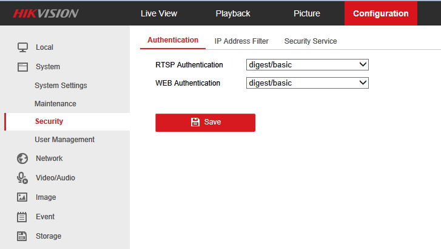Select the Configuration tab

point(380,13)
